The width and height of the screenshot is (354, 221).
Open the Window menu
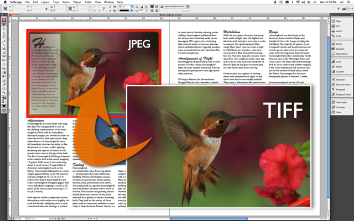pyautogui.click(x=109, y=2)
